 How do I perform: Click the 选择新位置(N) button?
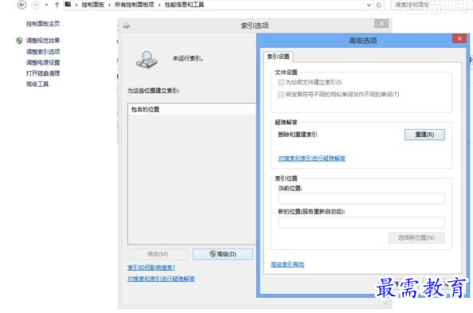coord(416,238)
